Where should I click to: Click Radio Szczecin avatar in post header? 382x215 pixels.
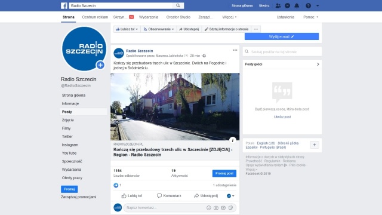point(119,53)
